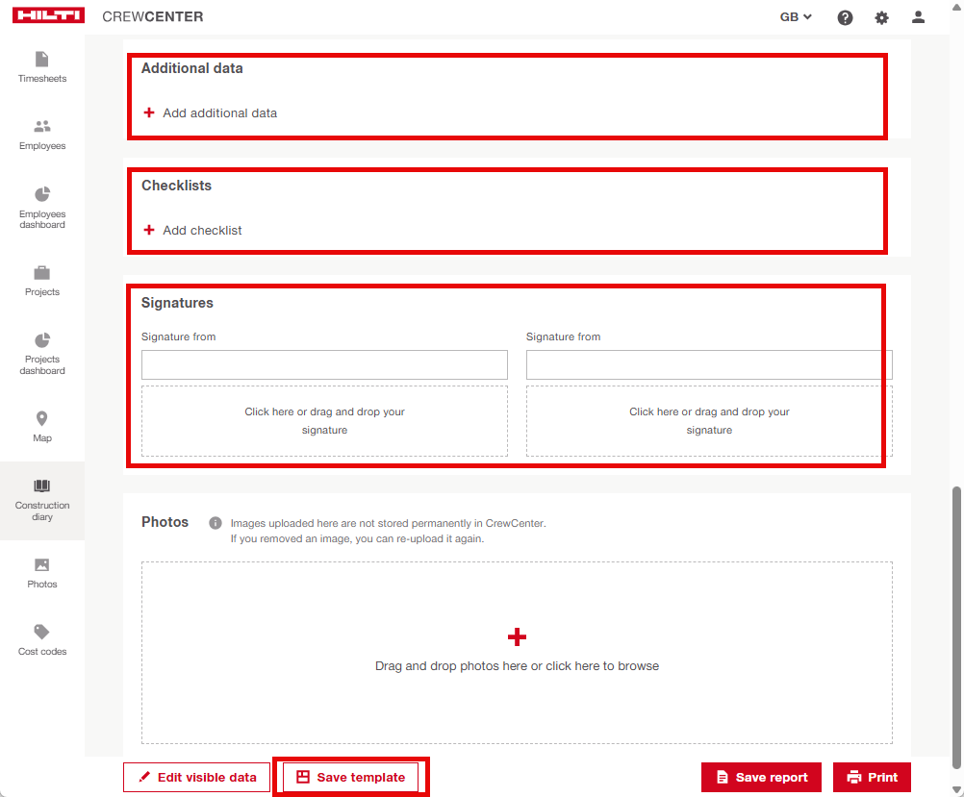Expand the GB language dropdown

click(x=796, y=17)
